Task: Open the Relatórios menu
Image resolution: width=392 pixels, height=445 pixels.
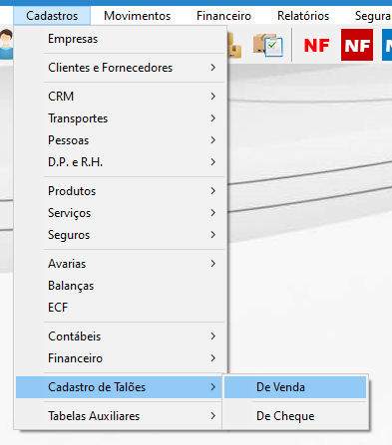Action: pos(303,16)
